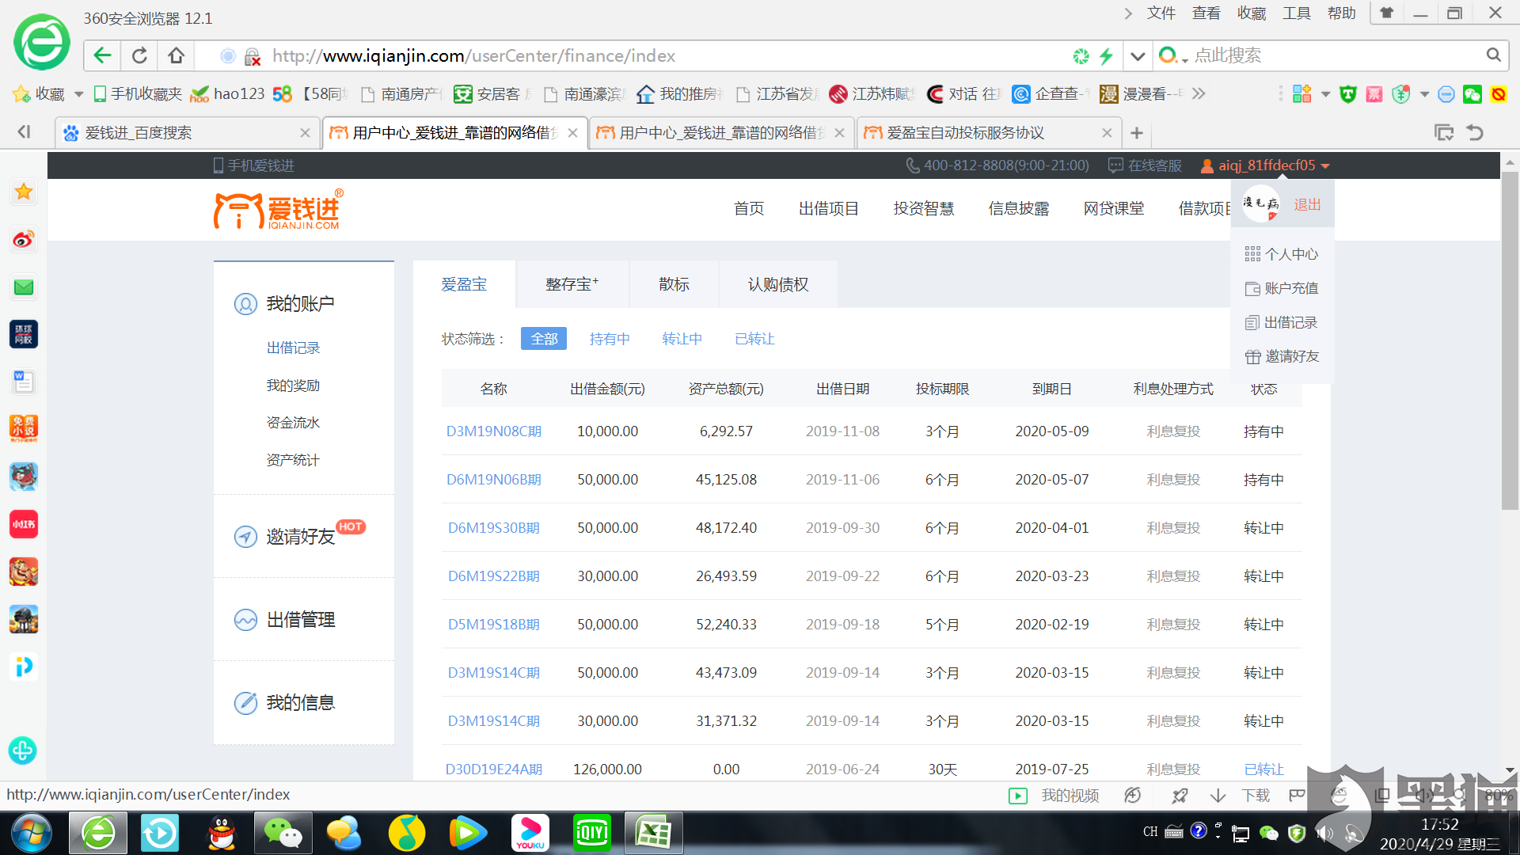Click the 下载 download button in status bar
The height and width of the screenshot is (855, 1520).
[1241, 796]
